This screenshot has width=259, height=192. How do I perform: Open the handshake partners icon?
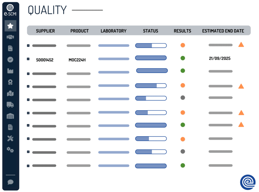click(10, 37)
